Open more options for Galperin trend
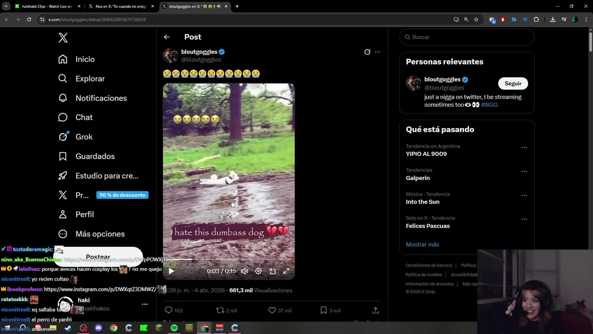 pos(524,171)
